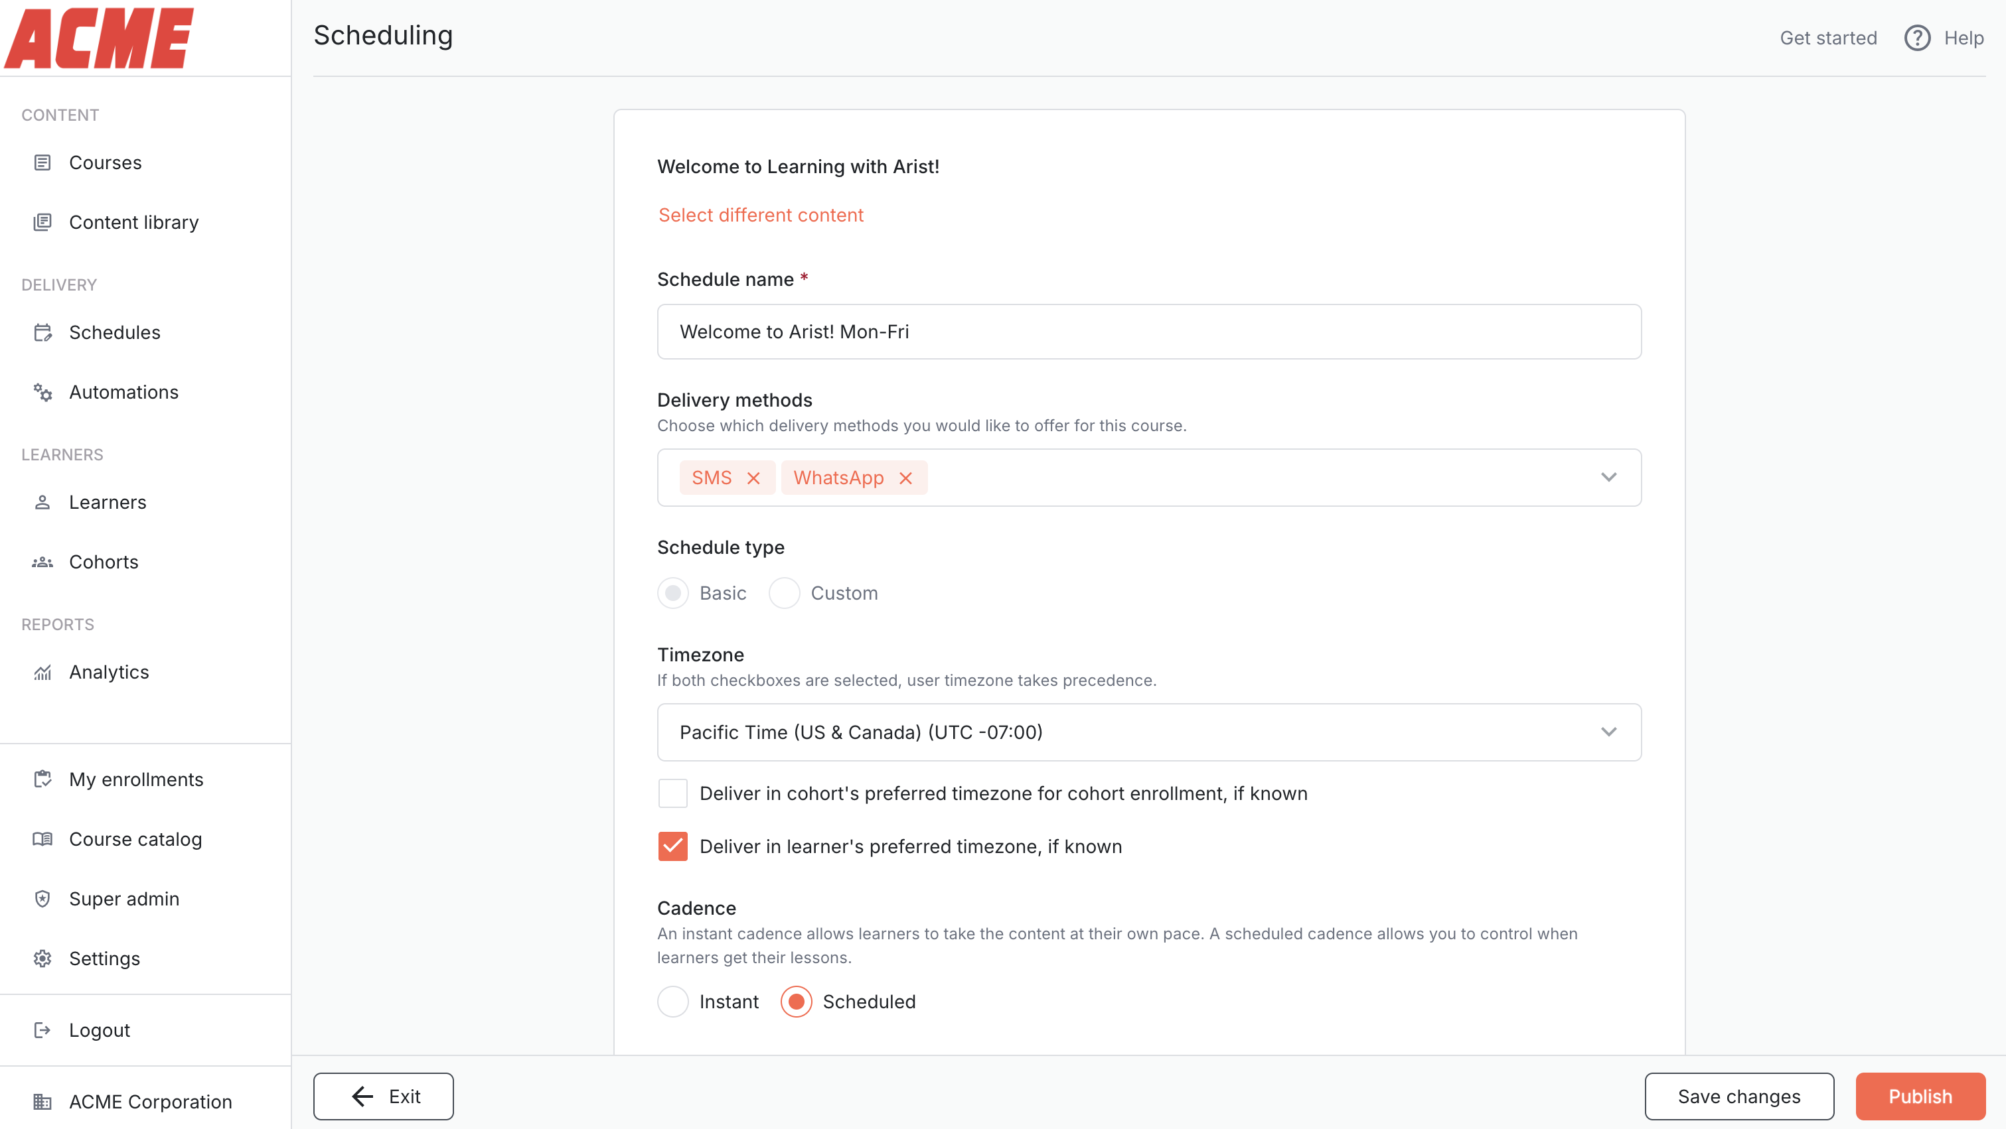Viewport: 2006px width, 1129px height.
Task: Open Content library in the sidebar
Action: pos(133,222)
